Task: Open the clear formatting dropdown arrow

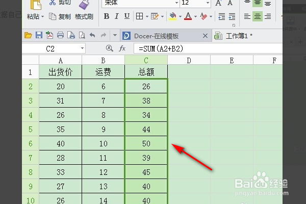Action: [x=211, y=16]
